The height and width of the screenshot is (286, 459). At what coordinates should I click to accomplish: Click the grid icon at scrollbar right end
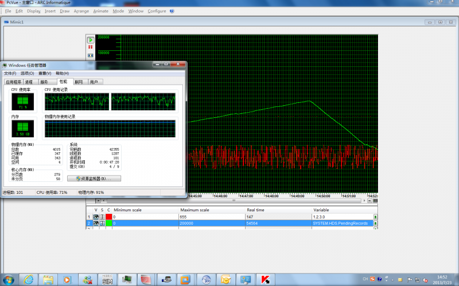click(375, 201)
